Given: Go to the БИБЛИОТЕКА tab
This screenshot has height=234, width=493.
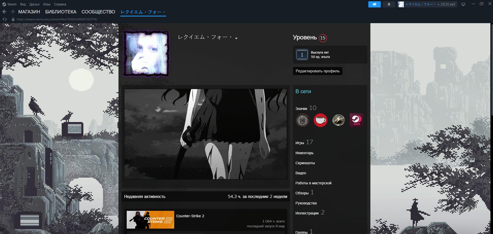Looking at the screenshot, I should coord(61,12).
